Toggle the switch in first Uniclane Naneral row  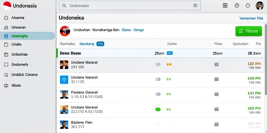(158, 64)
